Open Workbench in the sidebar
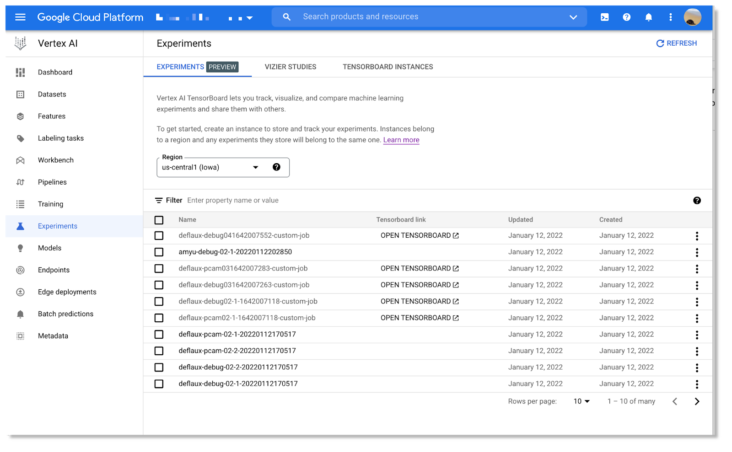 (x=55, y=160)
